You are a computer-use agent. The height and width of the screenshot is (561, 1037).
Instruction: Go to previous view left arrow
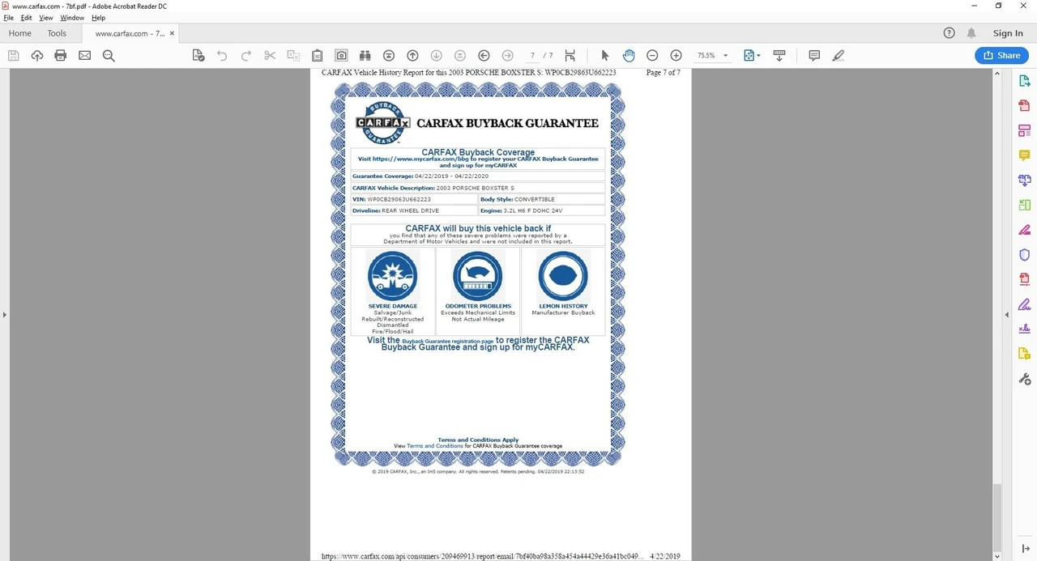484,55
